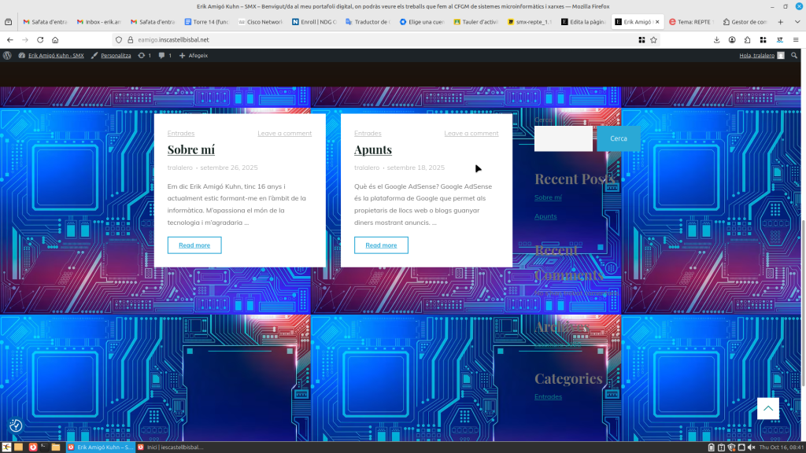Click the sidebar search input field
Image resolution: width=806 pixels, height=453 pixels.
coord(563,138)
